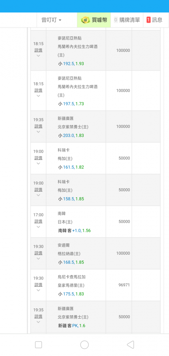Expand chevron under 19:30 安道爾 row
Screen dimensions: 169x356
(x=38, y=258)
